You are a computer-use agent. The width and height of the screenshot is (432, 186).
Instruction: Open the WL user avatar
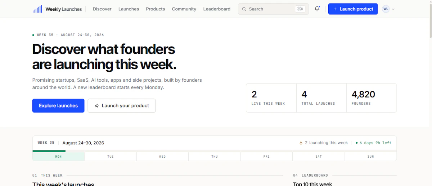(x=386, y=9)
